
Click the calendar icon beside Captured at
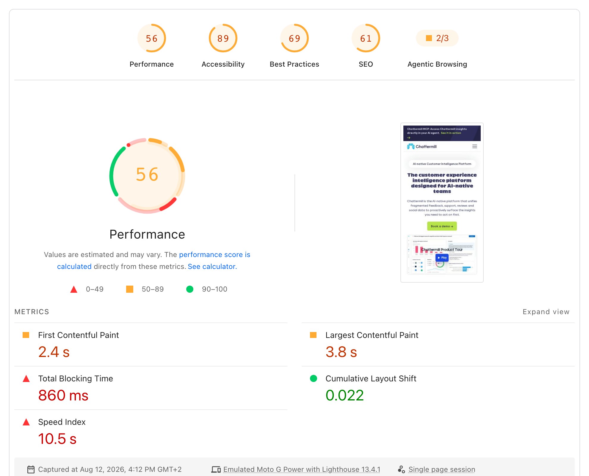click(x=31, y=469)
